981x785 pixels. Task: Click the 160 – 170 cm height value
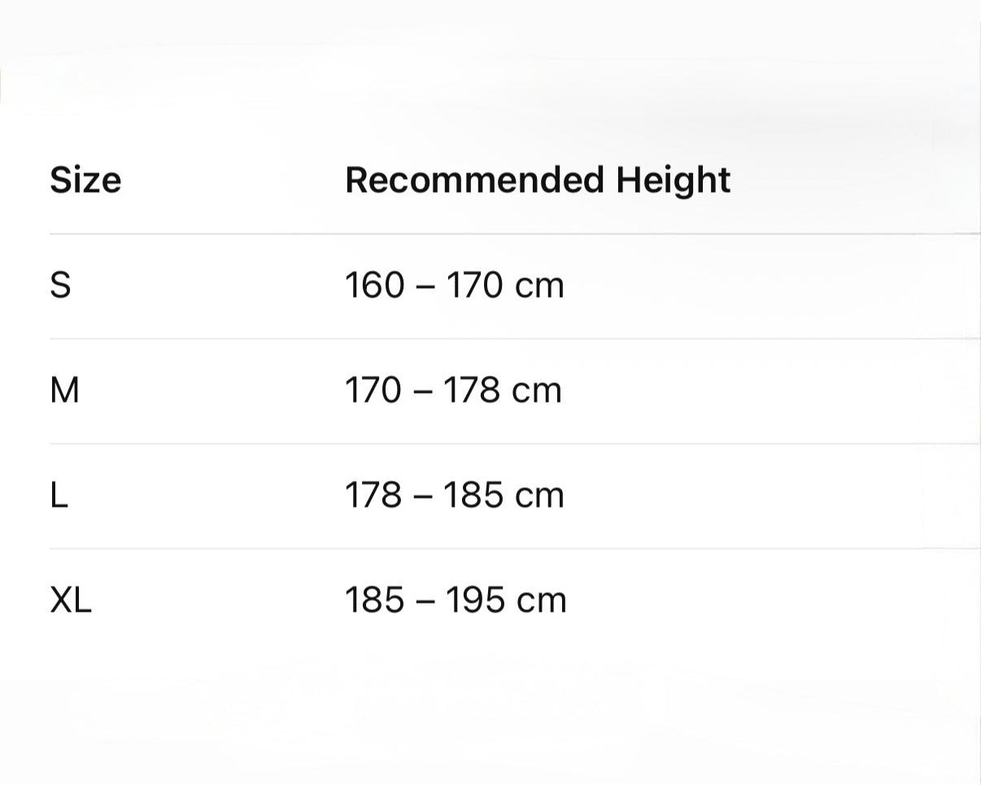click(x=454, y=286)
